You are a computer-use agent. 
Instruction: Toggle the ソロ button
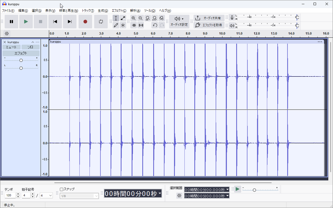click(30, 47)
